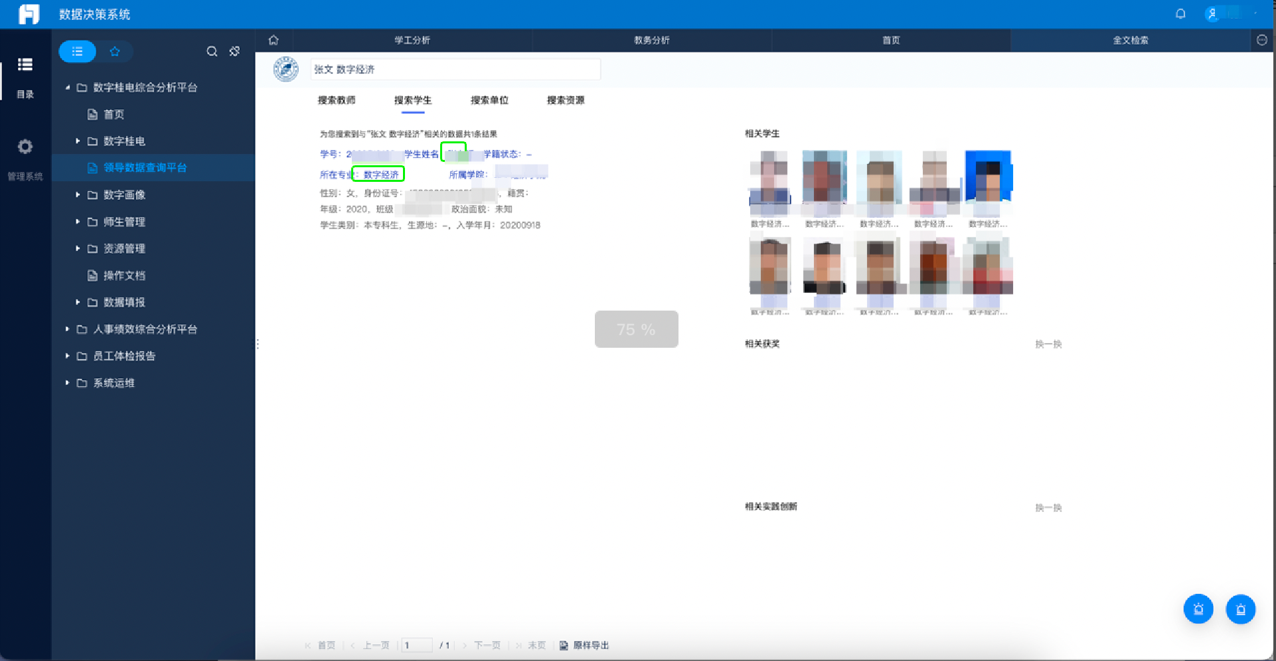Click the 原样导出 export button

(585, 645)
